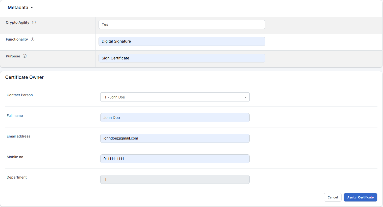Click the Assign Certificate button

[x=361, y=197]
